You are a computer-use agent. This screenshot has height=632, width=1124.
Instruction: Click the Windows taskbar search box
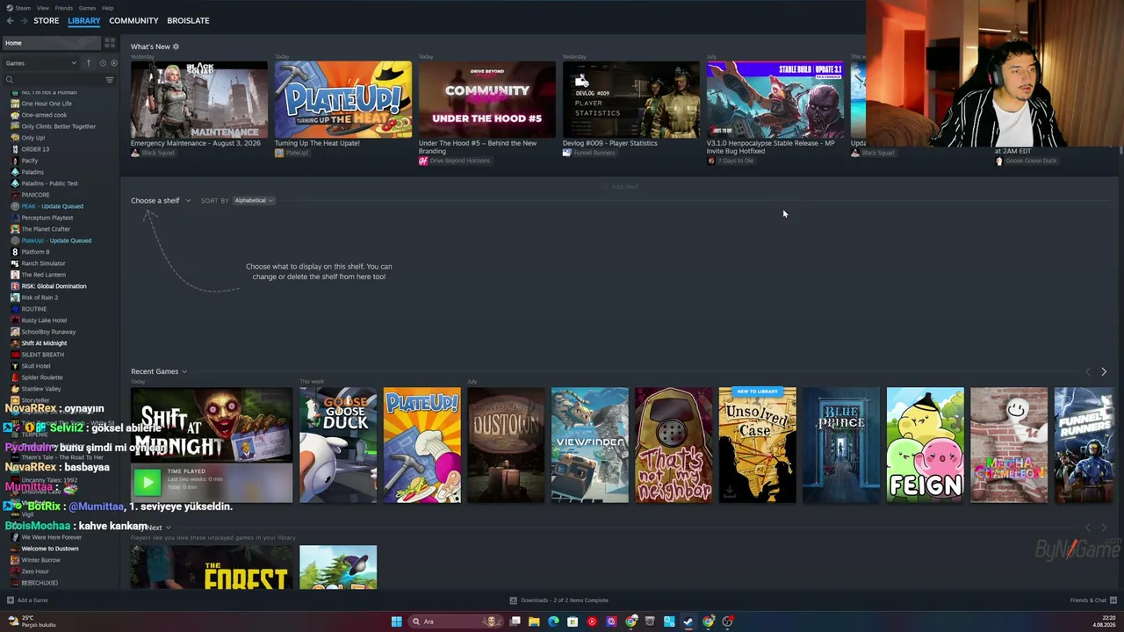[x=456, y=621]
